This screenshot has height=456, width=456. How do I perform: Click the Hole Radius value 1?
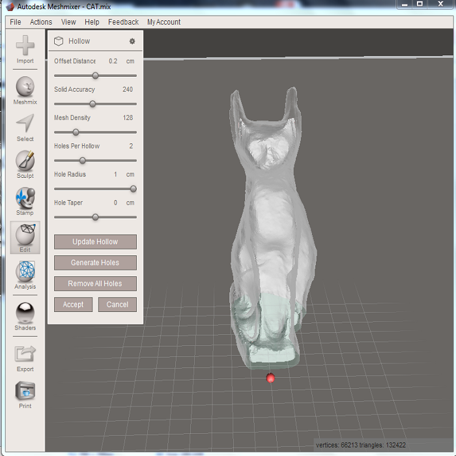(115, 174)
